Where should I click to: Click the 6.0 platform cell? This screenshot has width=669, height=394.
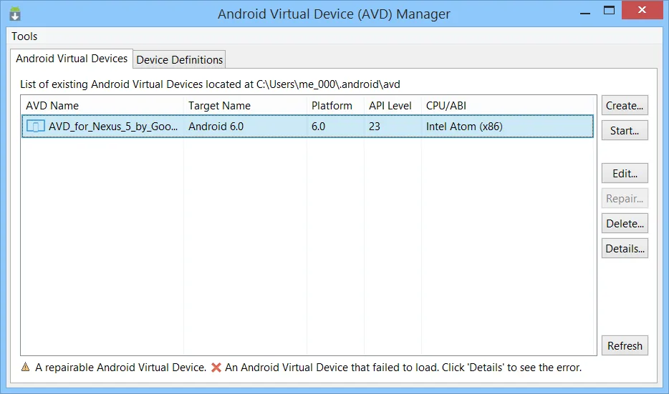coord(318,127)
